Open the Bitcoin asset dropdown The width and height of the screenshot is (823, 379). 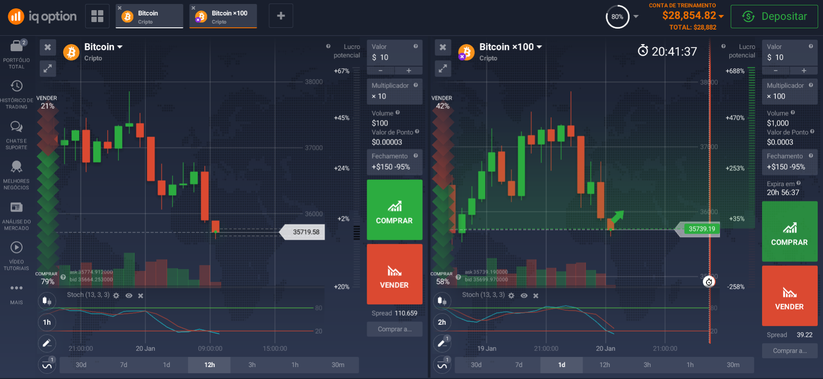click(x=103, y=47)
